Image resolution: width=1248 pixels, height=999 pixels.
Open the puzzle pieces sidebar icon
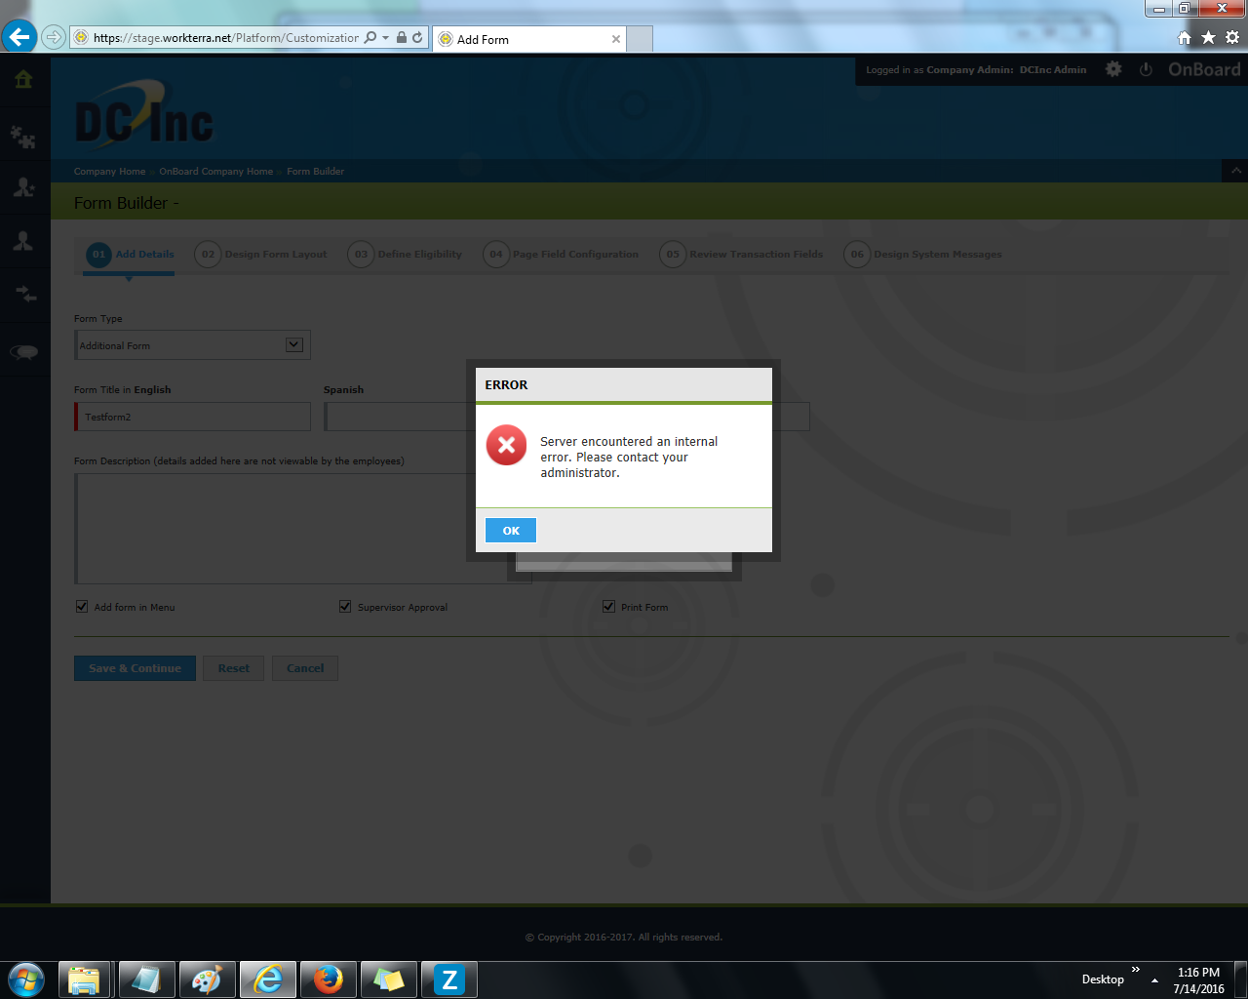pos(23,137)
